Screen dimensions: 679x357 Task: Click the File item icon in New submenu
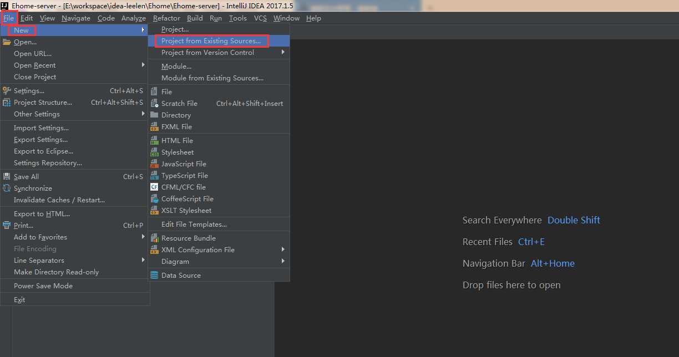click(x=154, y=92)
